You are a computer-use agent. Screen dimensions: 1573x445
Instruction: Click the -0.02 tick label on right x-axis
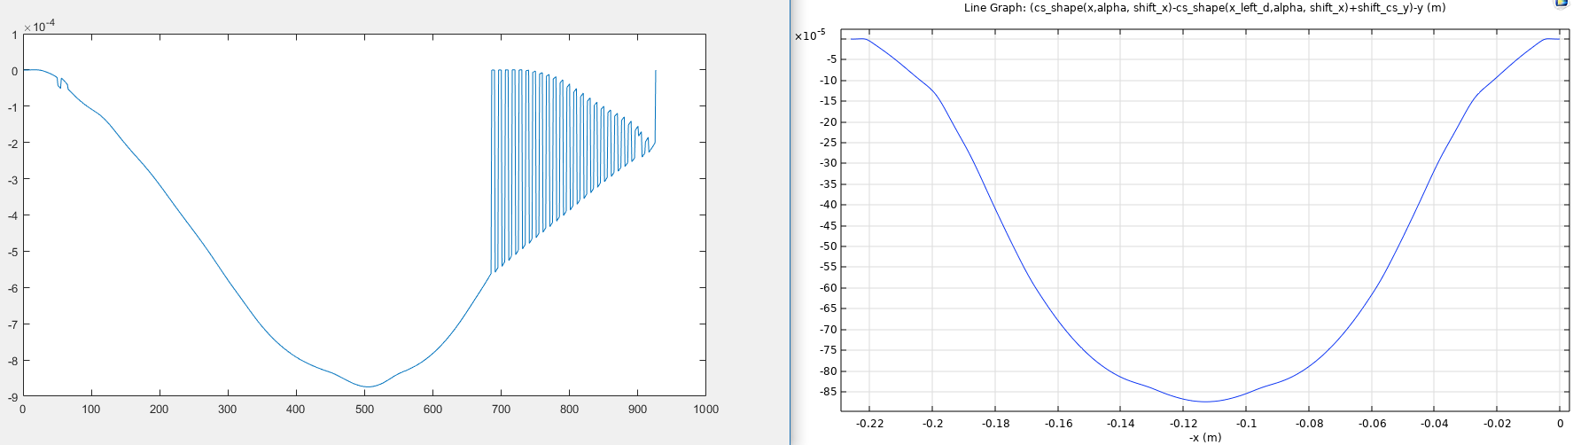tap(1498, 424)
